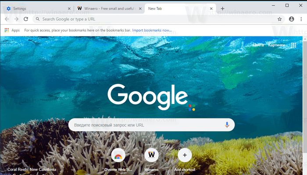The image size is (307, 175).
Task: Click the Coral Reefs, New Caledonia attribution
Action: click(x=32, y=169)
